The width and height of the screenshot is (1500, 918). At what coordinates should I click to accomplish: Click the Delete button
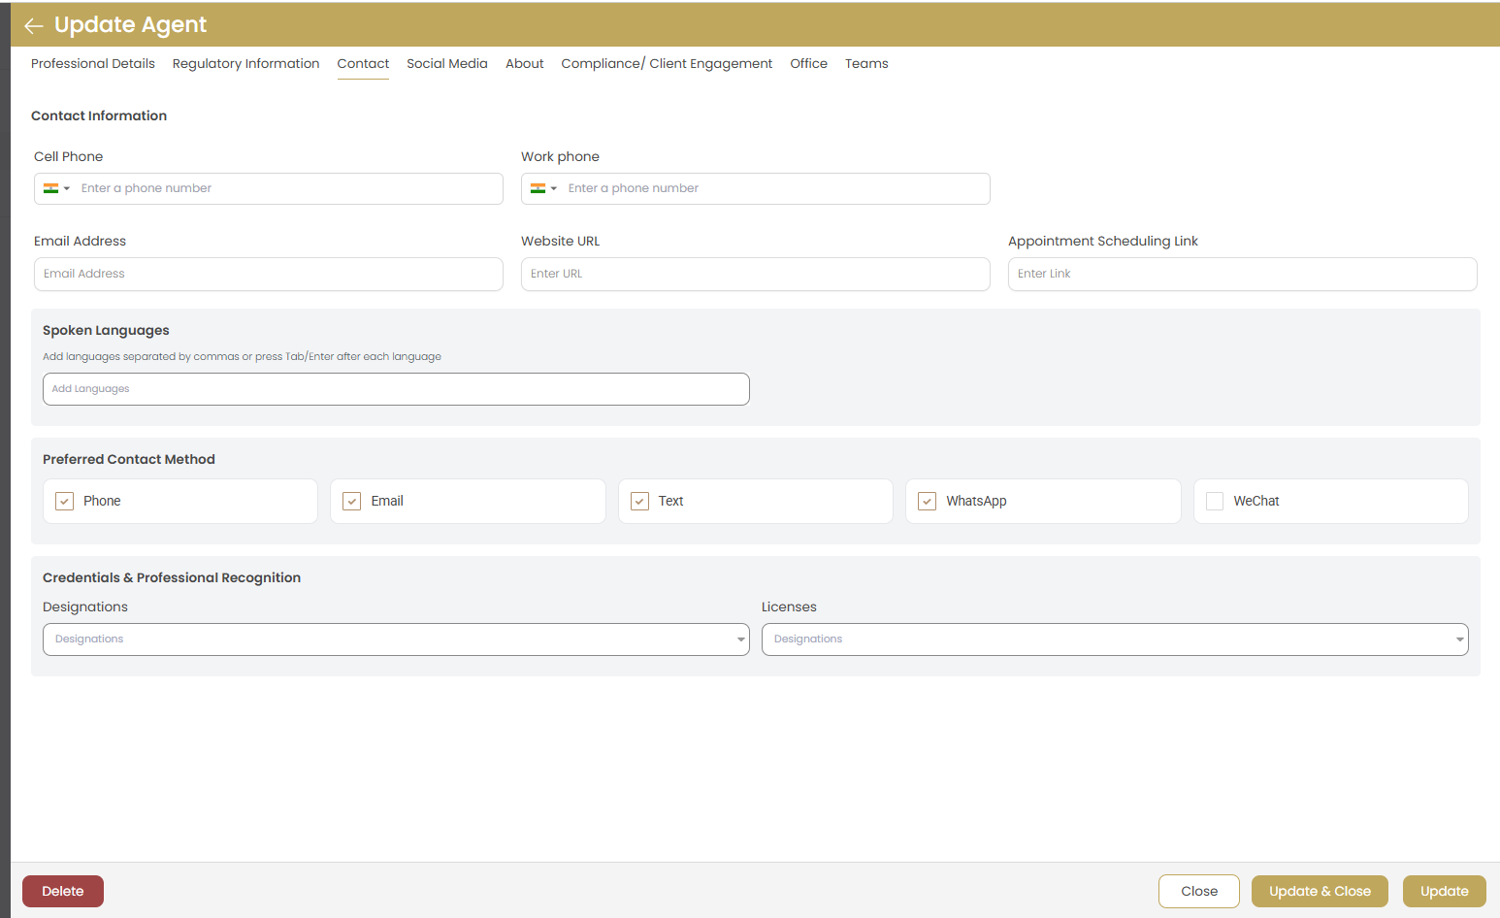coord(62,891)
